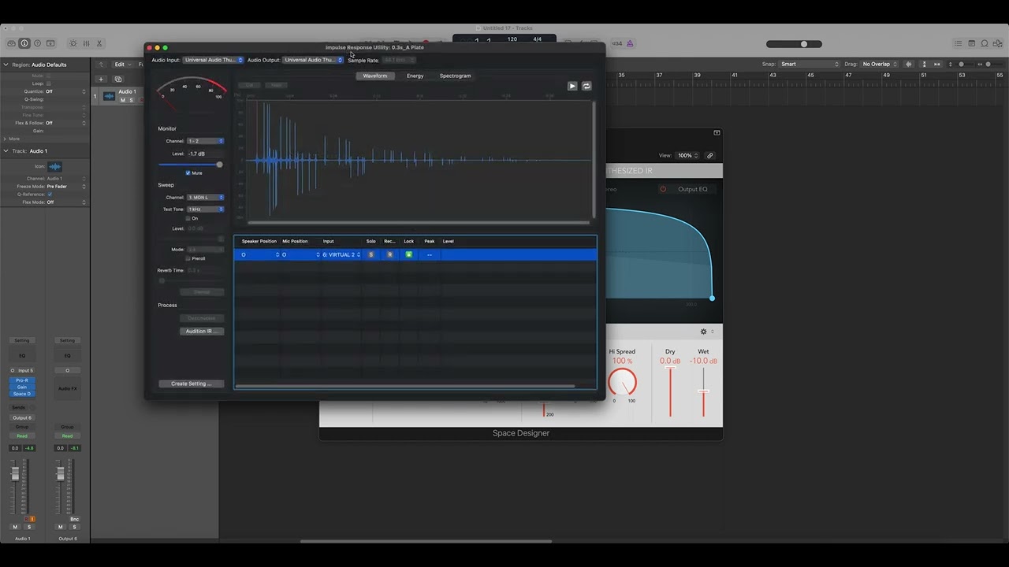
Task: Open the Sweep Channel MON L dropdown
Action: [x=206, y=197]
